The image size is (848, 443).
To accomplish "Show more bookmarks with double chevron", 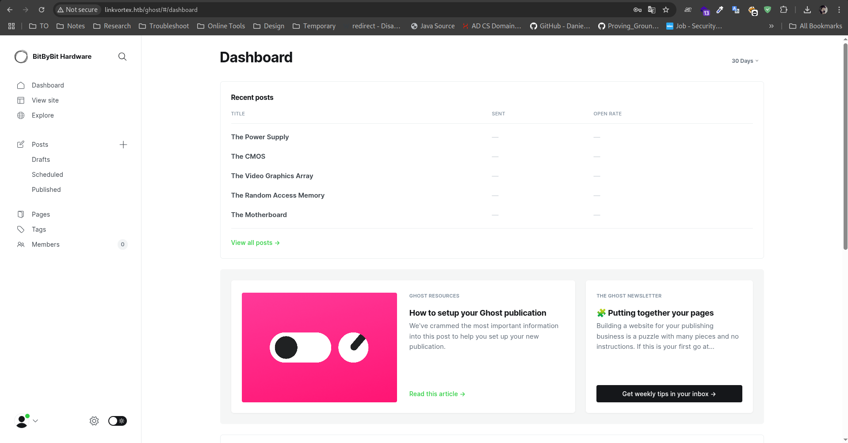I will click(x=771, y=26).
